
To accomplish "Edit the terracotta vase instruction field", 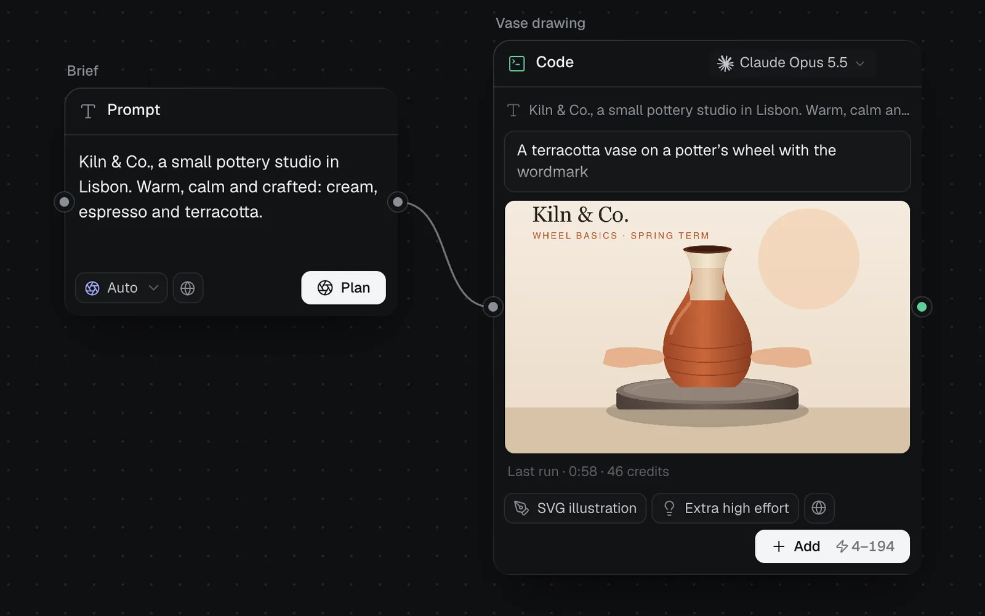I will coord(707,161).
